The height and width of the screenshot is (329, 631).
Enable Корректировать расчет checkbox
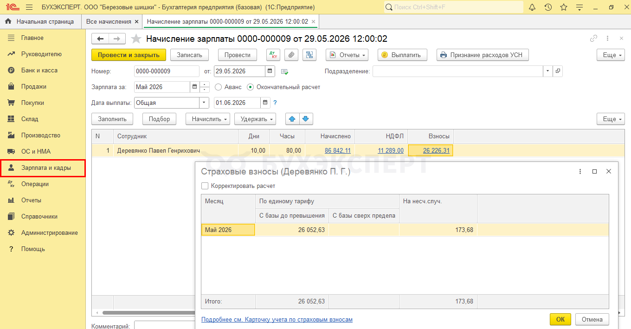205,186
